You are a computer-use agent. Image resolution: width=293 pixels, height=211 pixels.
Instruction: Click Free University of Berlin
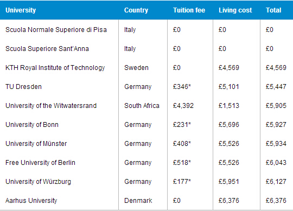coord(40,163)
